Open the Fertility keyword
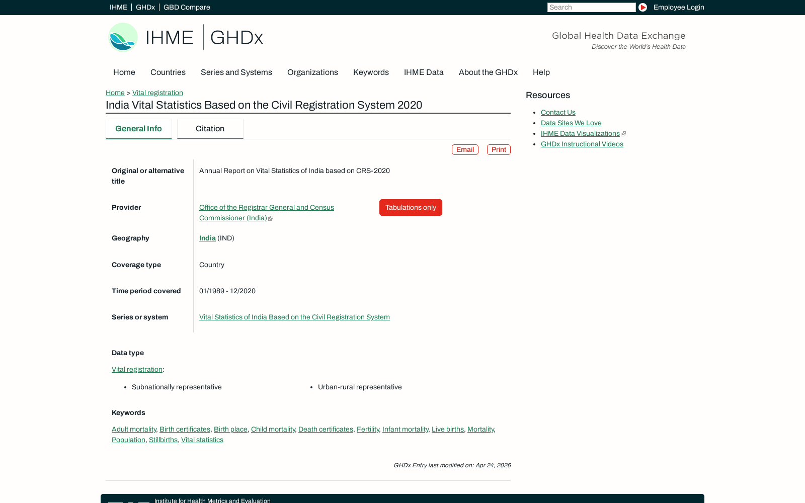This screenshot has width=805, height=503. click(x=368, y=429)
